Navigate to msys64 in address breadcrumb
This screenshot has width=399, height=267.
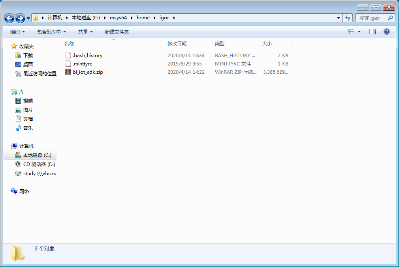(118, 18)
